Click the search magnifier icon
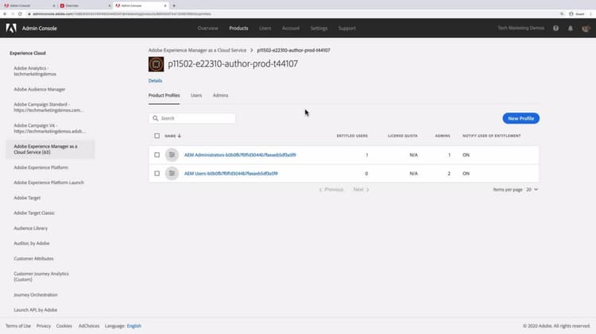The height and width of the screenshot is (334, 596). coord(155,118)
